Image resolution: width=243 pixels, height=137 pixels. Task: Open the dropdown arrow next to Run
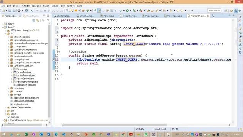tap(131, 11)
